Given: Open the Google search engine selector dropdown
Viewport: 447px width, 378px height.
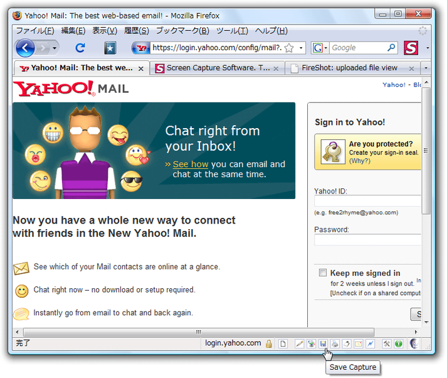Looking at the screenshot, I should click(x=320, y=48).
